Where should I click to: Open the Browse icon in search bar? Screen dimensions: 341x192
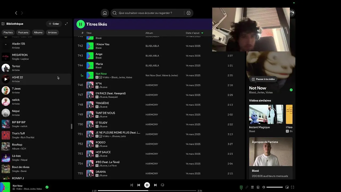188,13
